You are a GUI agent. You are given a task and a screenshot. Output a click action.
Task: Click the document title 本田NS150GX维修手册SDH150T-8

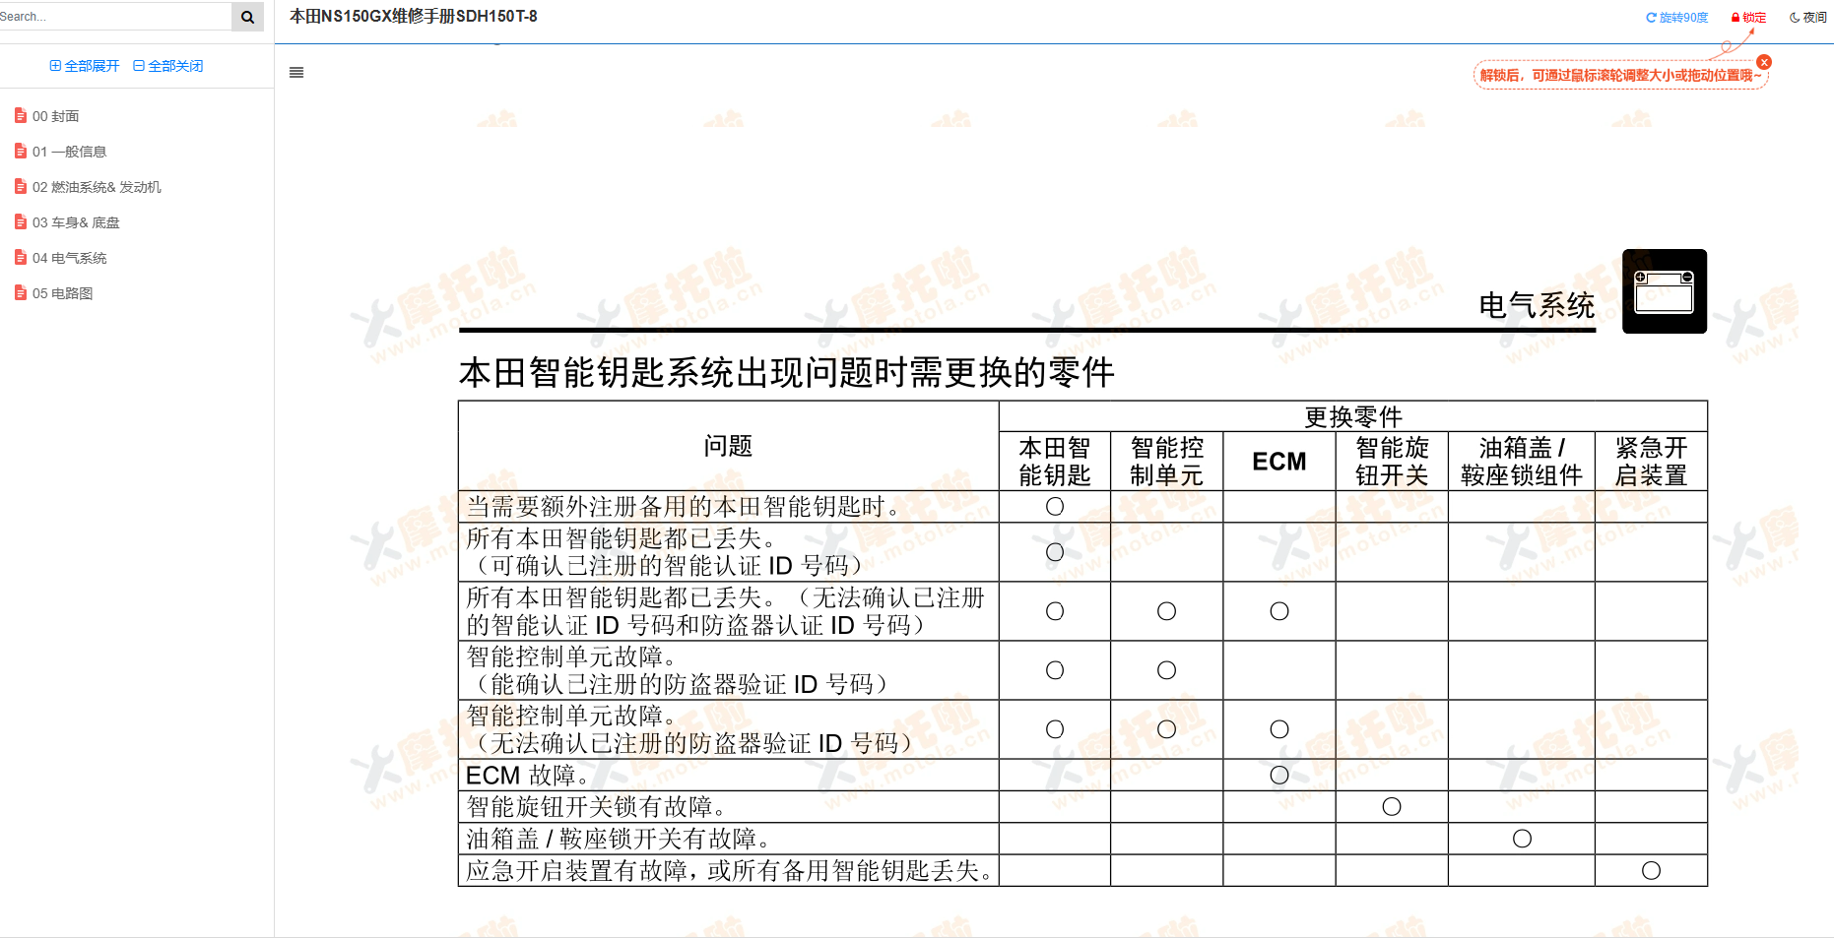tap(414, 17)
